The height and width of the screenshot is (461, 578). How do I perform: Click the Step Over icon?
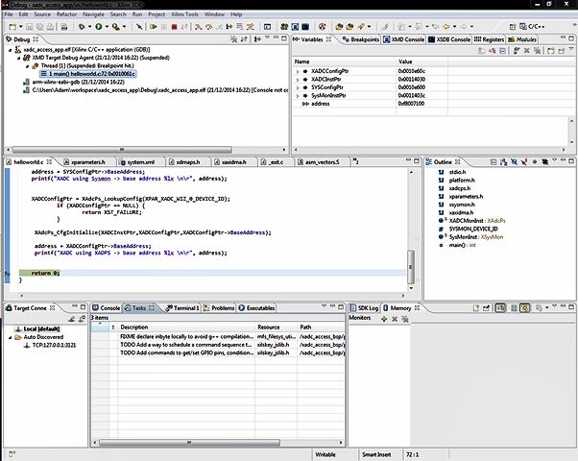(x=209, y=27)
